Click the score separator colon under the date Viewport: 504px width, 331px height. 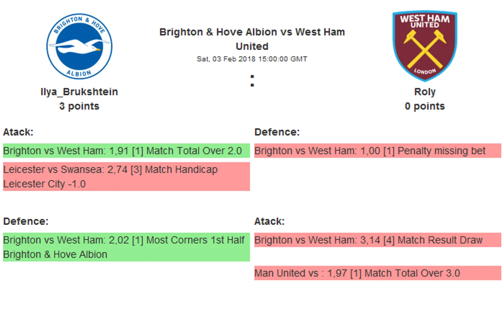click(x=252, y=80)
